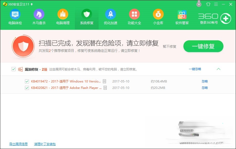The image size is (236, 149).
Task: Select the 木马查杀 (Trojan scan) icon
Action: pyautogui.click(x=39, y=17)
